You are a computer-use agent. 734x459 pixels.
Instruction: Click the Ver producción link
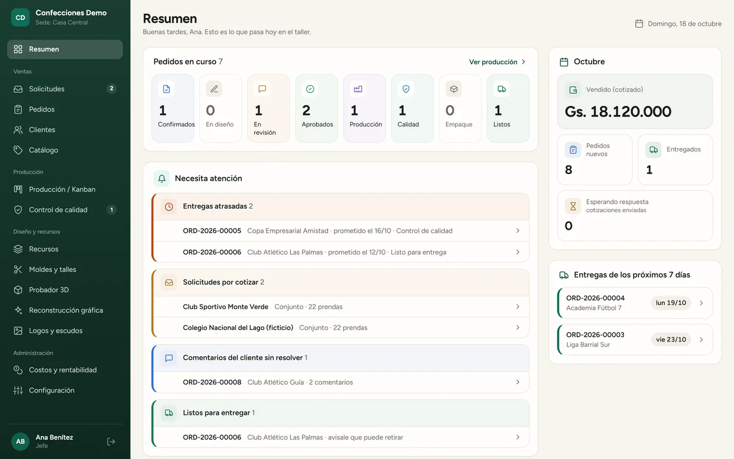tap(497, 62)
